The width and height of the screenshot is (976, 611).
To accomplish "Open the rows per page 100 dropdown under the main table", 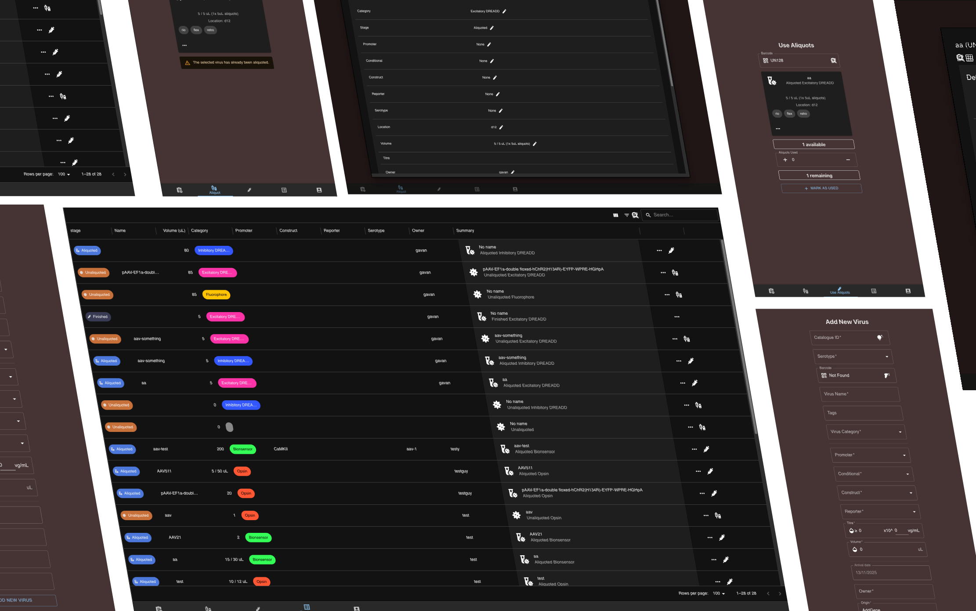I will click(x=719, y=593).
